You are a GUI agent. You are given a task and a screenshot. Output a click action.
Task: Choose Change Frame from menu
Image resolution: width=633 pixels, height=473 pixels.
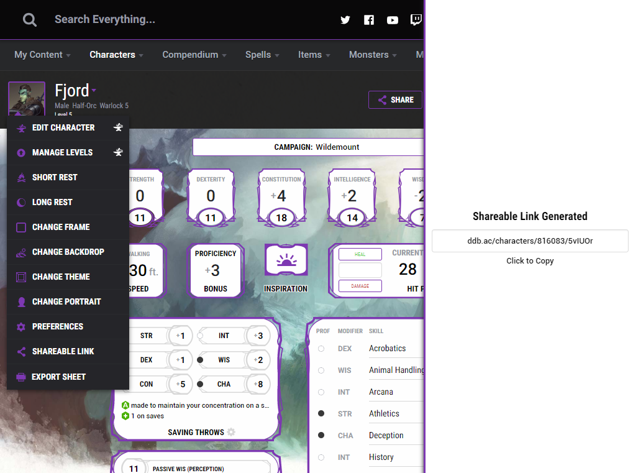point(68,227)
